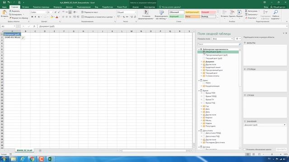
Task: Select the BIWEB DZ OLAP sheet tab
Action: coord(24,150)
